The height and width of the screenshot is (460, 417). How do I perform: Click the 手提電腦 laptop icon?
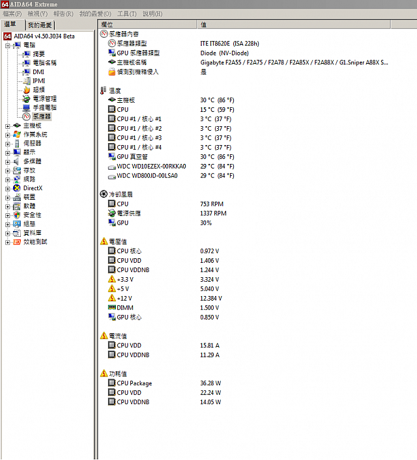coord(27,107)
